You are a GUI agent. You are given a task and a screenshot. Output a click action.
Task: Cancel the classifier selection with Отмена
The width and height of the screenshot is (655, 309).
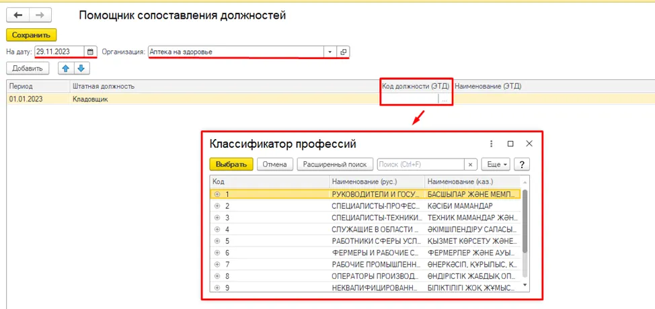275,165
